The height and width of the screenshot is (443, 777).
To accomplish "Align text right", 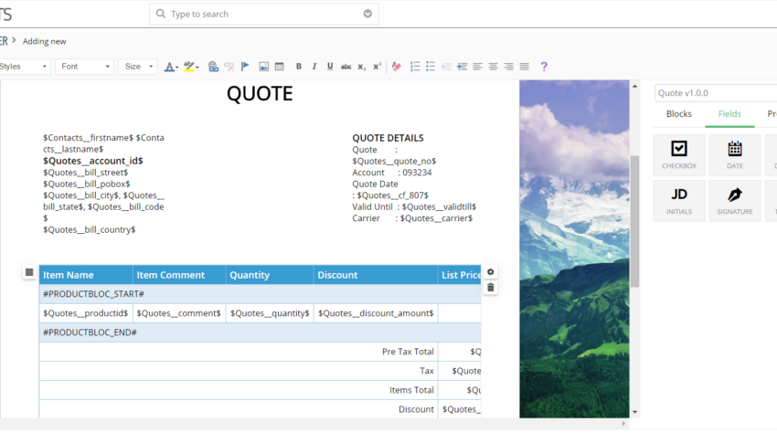I will (509, 67).
